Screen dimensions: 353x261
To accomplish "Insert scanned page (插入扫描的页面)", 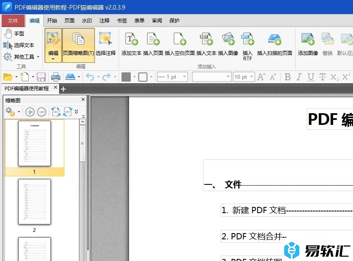I will pos(275,45).
